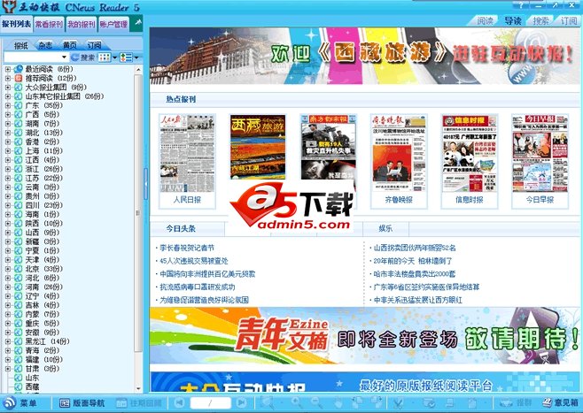This screenshot has width=583, height=413.
Task: Open the 账户管理 tab
Action: [113, 25]
